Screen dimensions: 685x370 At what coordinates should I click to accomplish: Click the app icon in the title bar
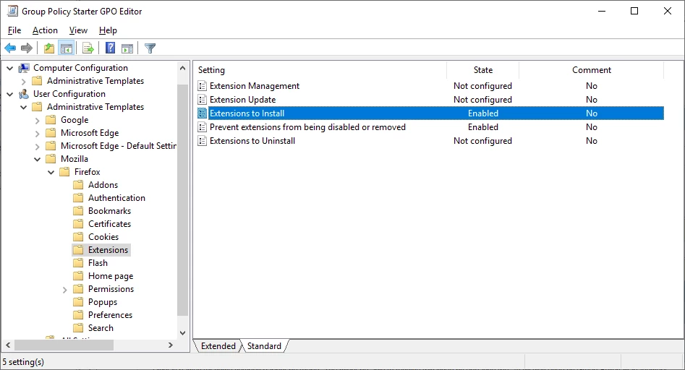click(x=13, y=11)
